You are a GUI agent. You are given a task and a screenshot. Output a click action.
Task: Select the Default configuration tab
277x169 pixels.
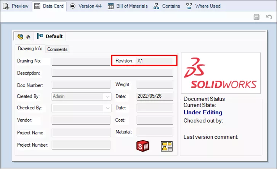coord(50,36)
